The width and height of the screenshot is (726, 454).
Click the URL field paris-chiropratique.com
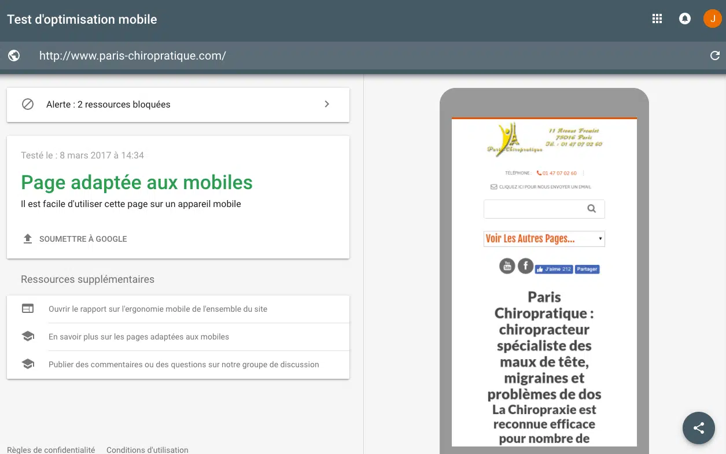pos(132,56)
